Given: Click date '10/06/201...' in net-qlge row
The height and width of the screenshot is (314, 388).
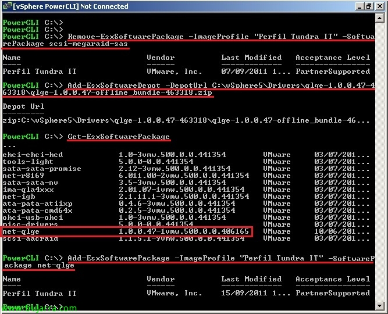Looking at the screenshot, I should click(341, 231).
